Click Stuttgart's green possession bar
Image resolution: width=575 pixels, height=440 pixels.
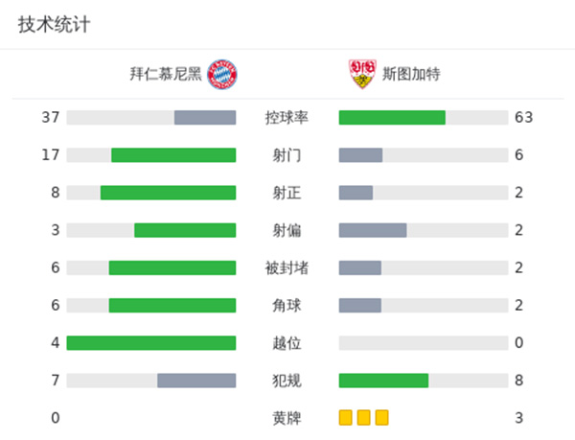pyautogui.click(x=392, y=118)
